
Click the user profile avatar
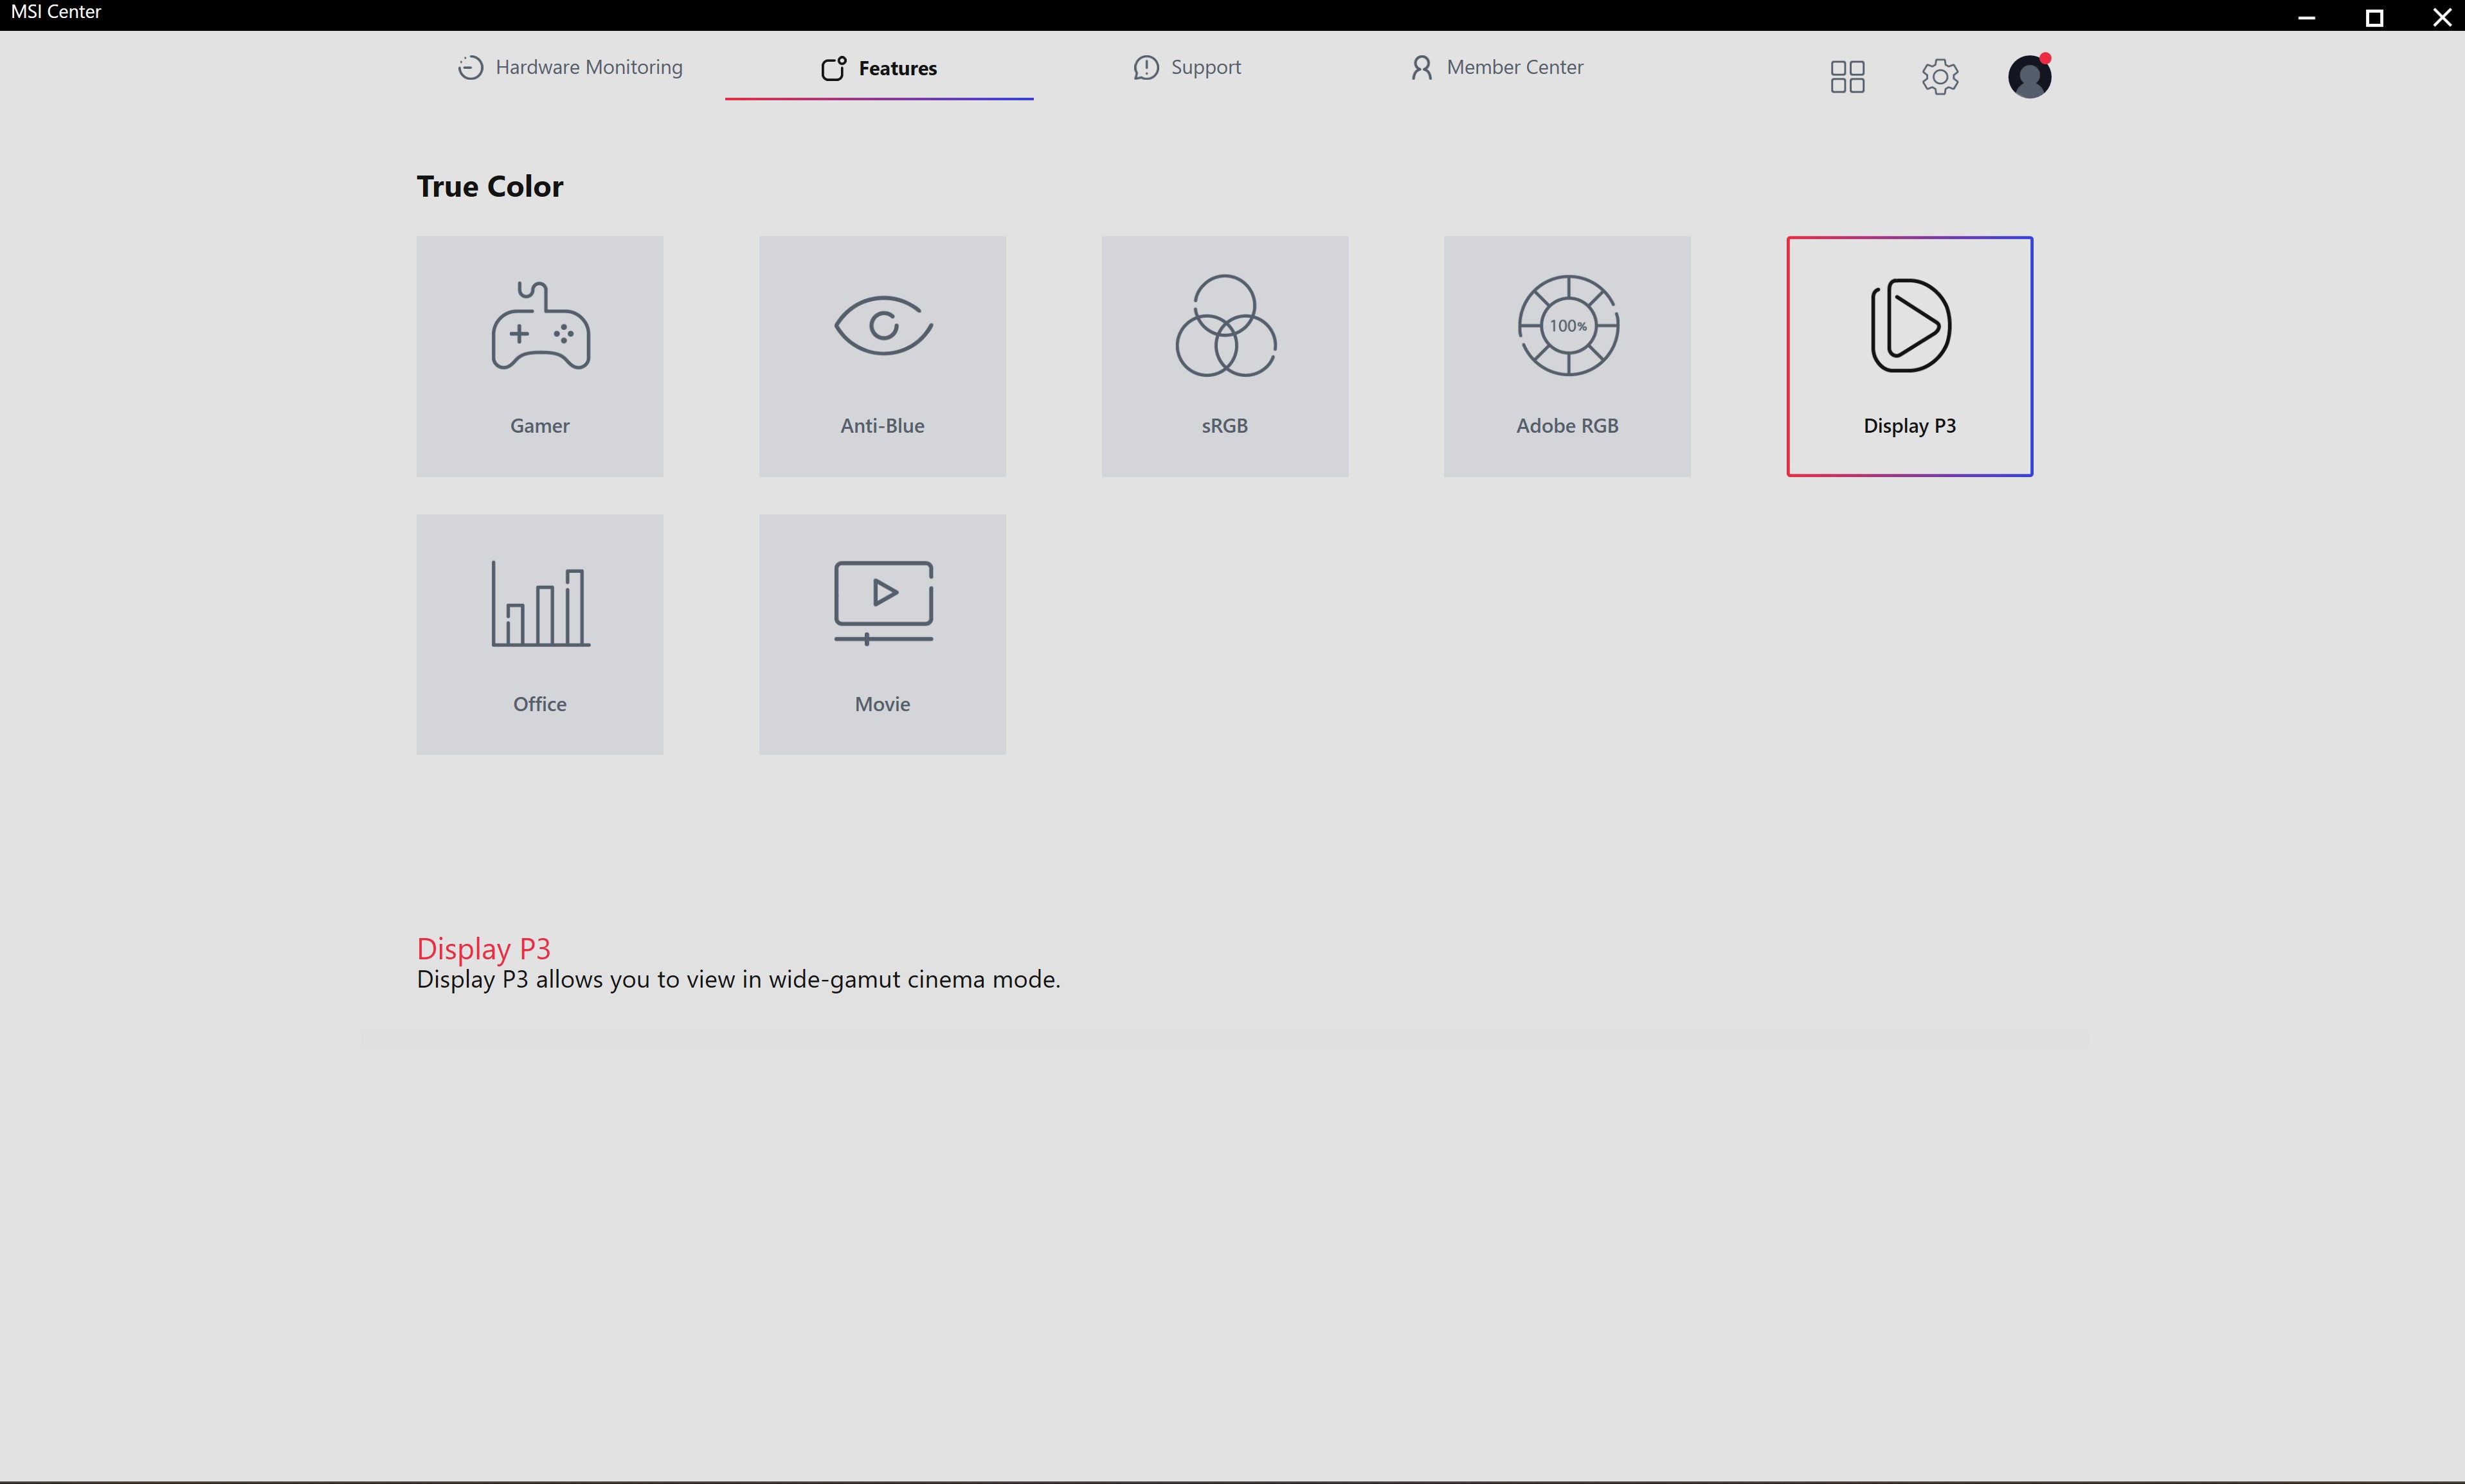coord(2029,77)
